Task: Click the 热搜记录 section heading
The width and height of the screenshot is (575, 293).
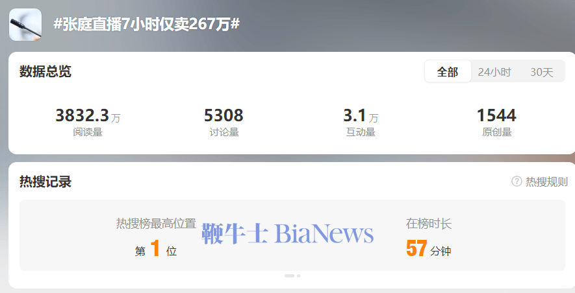Action: pos(45,182)
